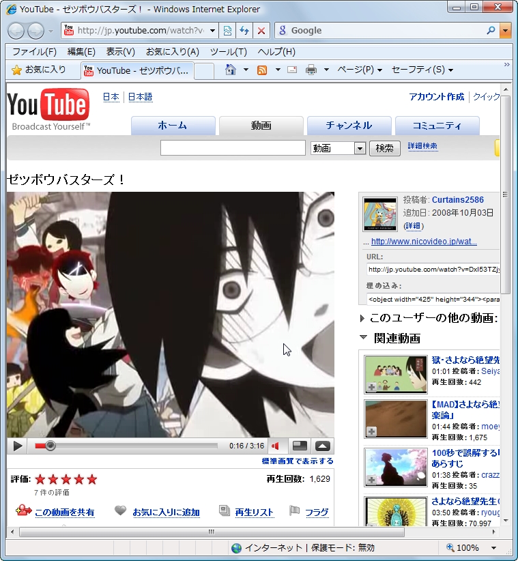
Task: Expand the toolbar overflow chevron
Action: pos(506,65)
